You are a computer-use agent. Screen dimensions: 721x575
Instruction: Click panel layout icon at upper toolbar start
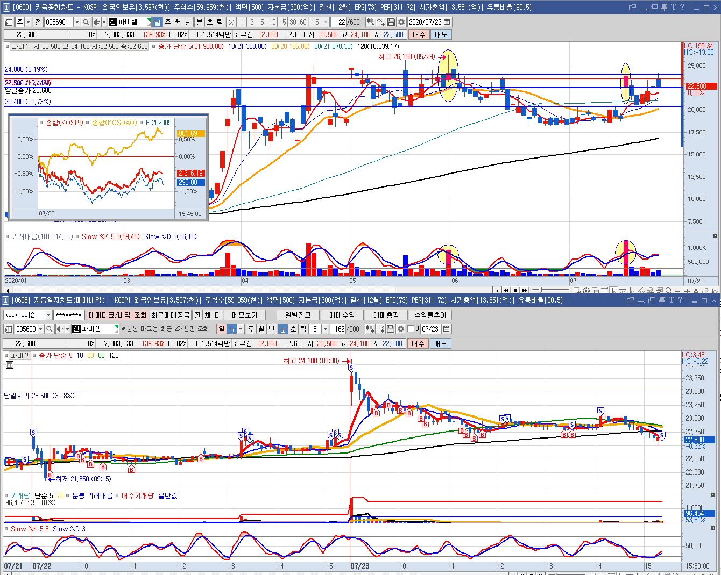(x=9, y=22)
